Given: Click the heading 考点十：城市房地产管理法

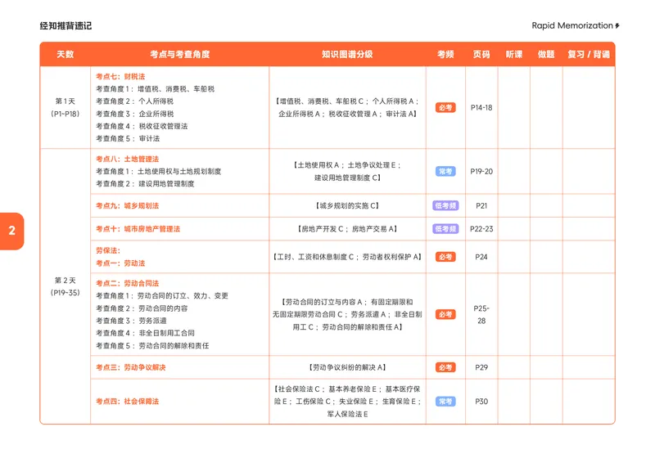Looking at the screenshot, I should click(x=138, y=229).
